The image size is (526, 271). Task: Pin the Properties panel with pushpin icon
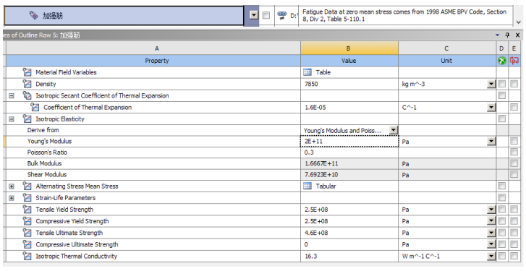coord(507,35)
